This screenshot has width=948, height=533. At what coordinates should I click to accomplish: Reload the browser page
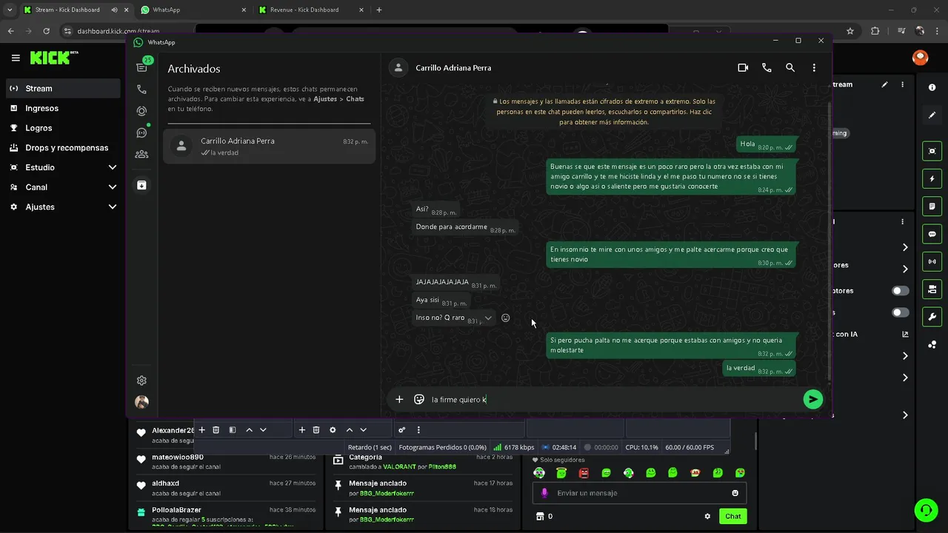46,31
